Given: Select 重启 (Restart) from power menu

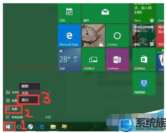Looking at the screenshot, I should coord(28,100).
